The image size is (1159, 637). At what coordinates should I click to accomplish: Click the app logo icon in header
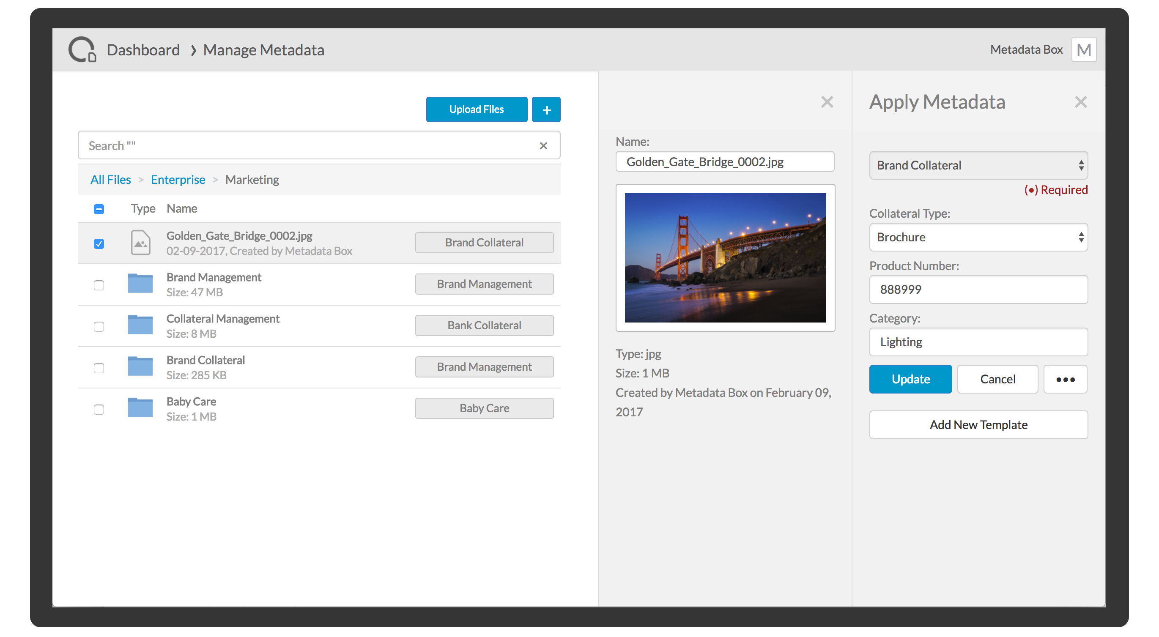(82, 49)
